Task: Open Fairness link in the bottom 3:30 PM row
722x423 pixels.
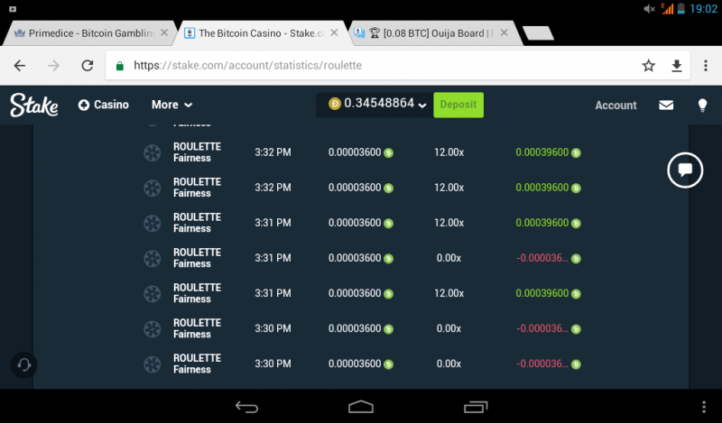Action: point(192,370)
